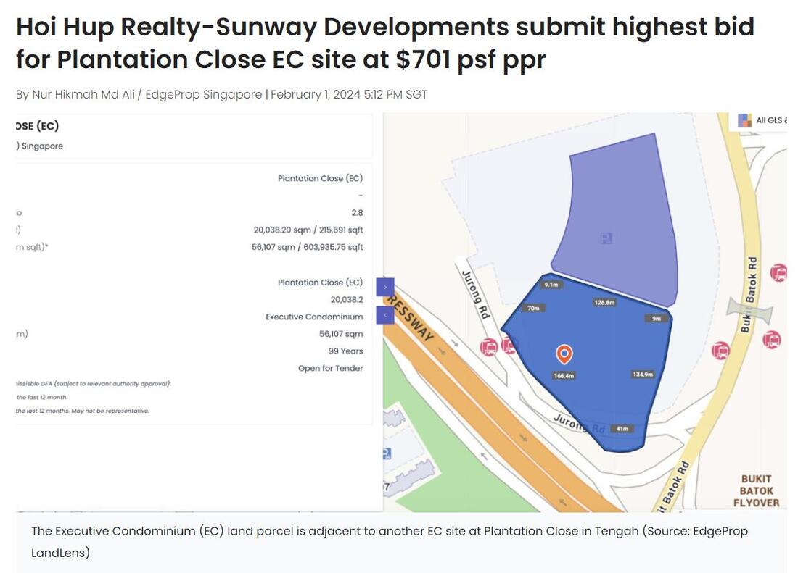Click the orange location pin on the blue parcel
Screen dimensions: 798x573
coord(564,354)
